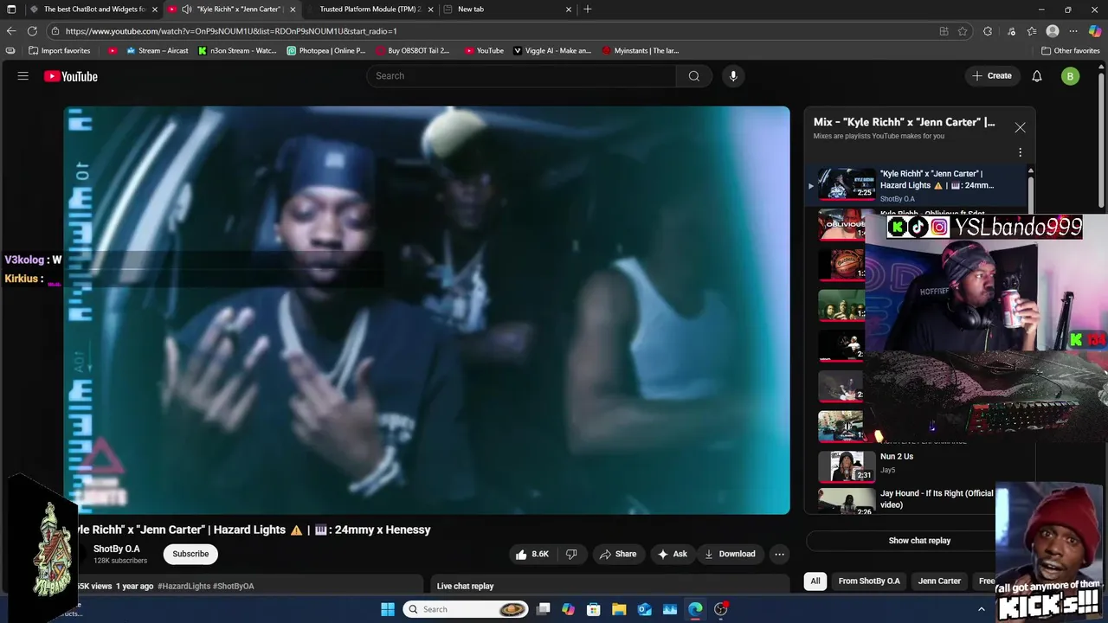This screenshot has height=623, width=1108.
Task: Close the New tab browser tab
Action: point(569,10)
